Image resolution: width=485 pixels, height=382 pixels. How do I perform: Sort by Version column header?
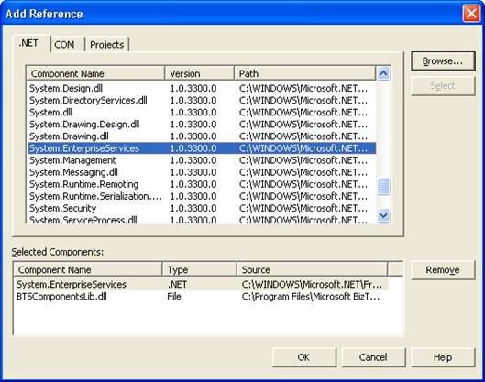[199, 73]
